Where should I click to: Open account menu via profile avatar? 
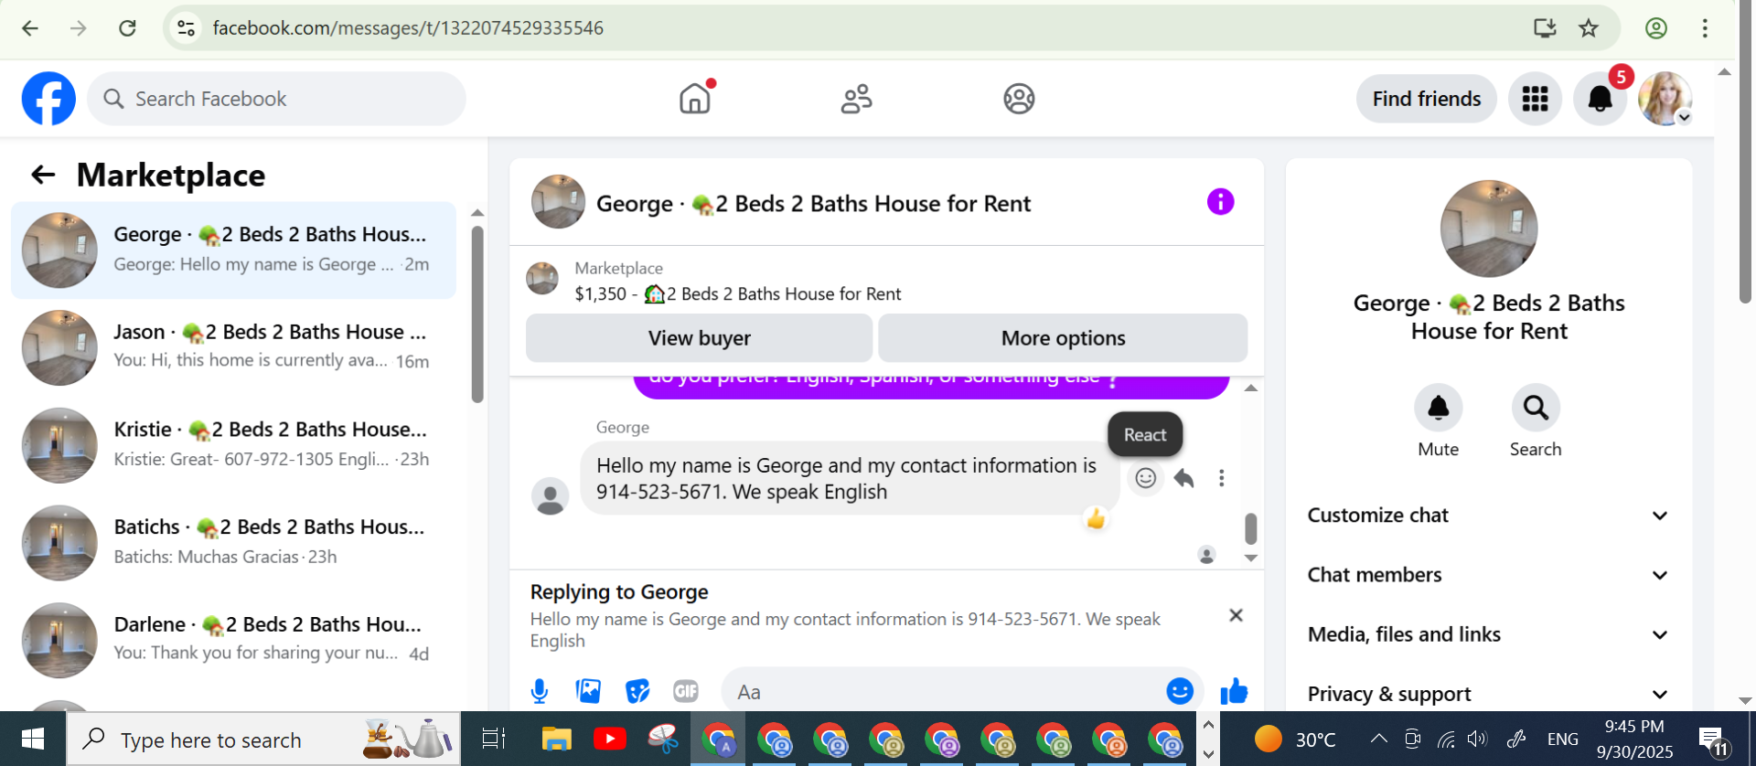tap(1665, 99)
